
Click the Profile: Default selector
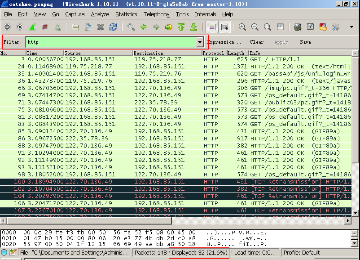click(x=302, y=253)
